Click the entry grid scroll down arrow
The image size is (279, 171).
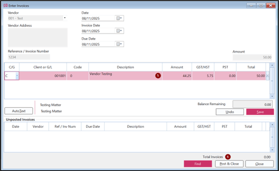coord(272,96)
